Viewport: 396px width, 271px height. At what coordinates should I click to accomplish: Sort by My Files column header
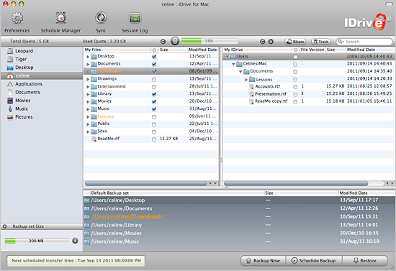pos(117,50)
